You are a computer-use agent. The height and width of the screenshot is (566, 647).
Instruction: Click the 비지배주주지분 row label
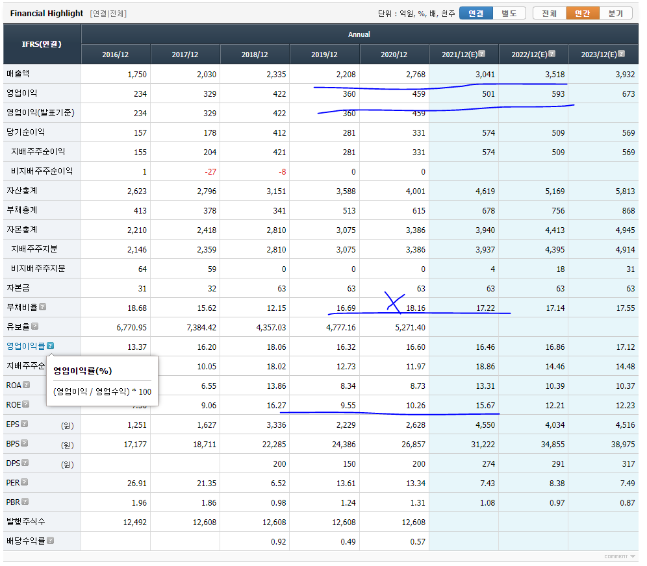click(38, 268)
